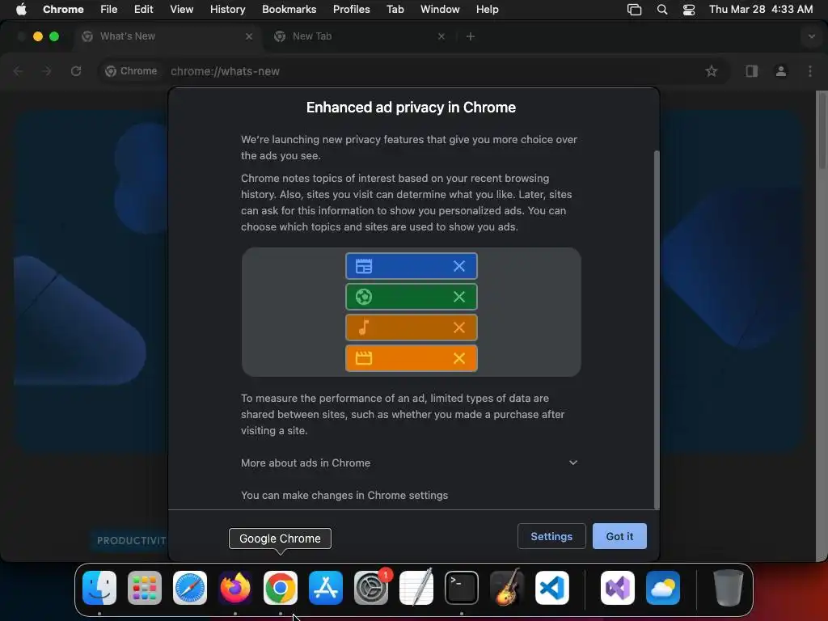Image resolution: width=828 pixels, height=621 pixels.
Task: Open System Settings from the dock
Action: point(370,588)
